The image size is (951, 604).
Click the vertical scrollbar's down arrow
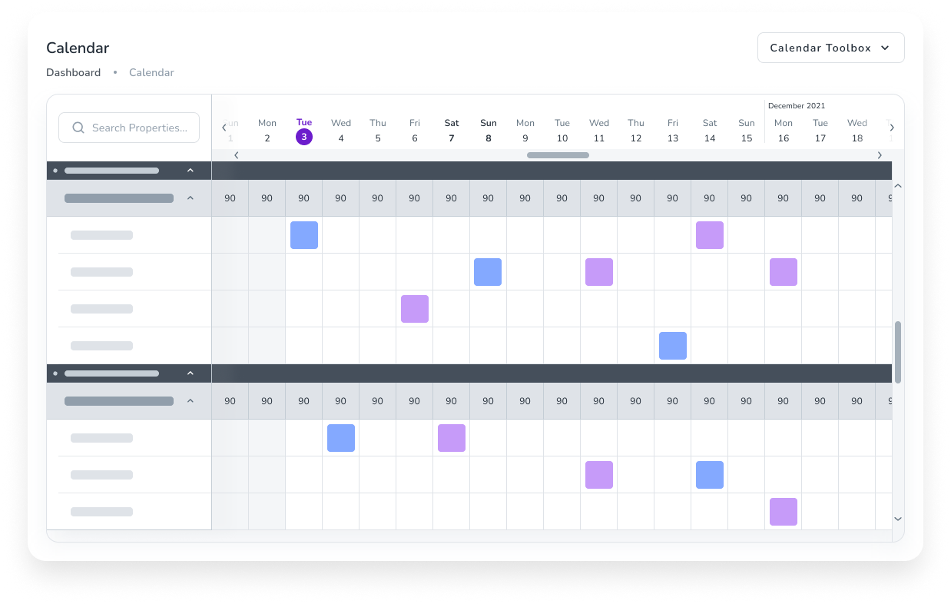pos(898,519)
